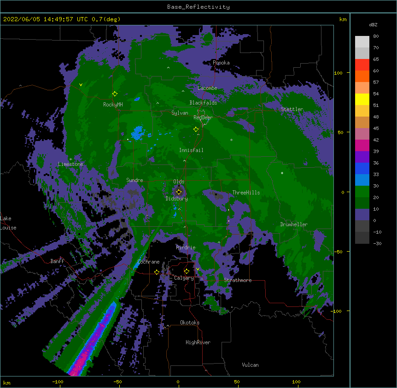
Task: Click the 80 value in the dBZ legend
Action: pos(376,36)
